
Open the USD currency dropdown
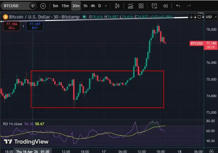[211, 17]
